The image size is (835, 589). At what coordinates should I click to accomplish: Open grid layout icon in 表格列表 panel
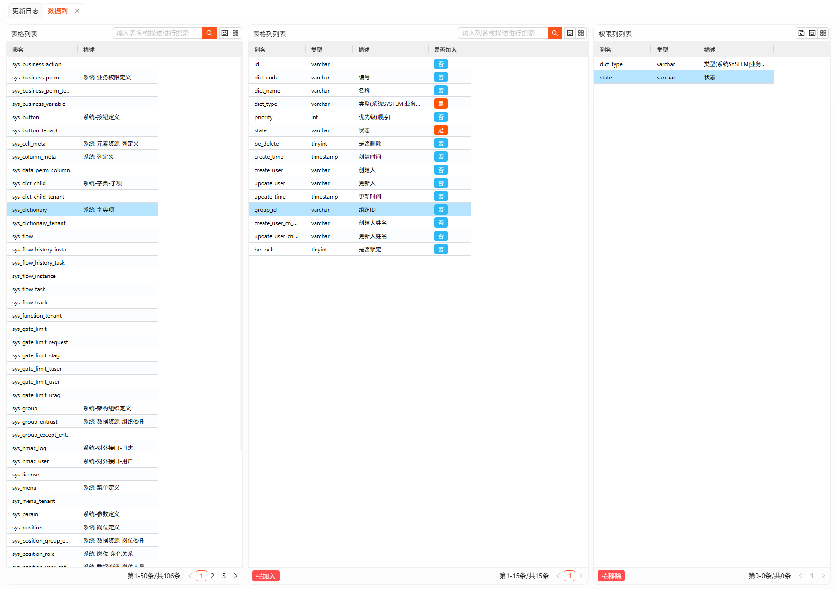236,33
